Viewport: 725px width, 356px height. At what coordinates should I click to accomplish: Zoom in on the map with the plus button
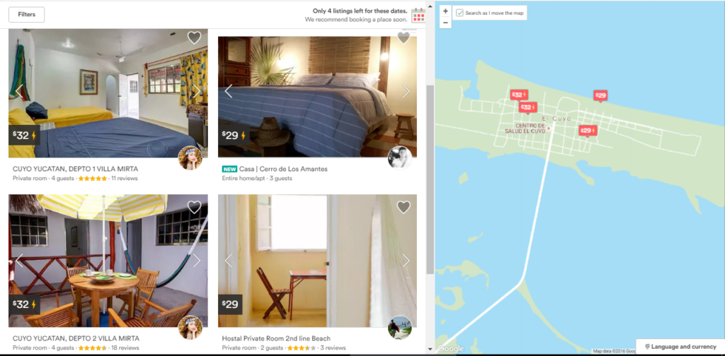(445, 11)
